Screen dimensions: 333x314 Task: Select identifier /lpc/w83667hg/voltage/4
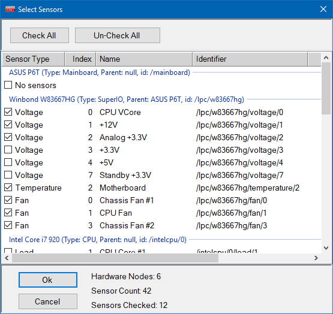coord(239,162)
